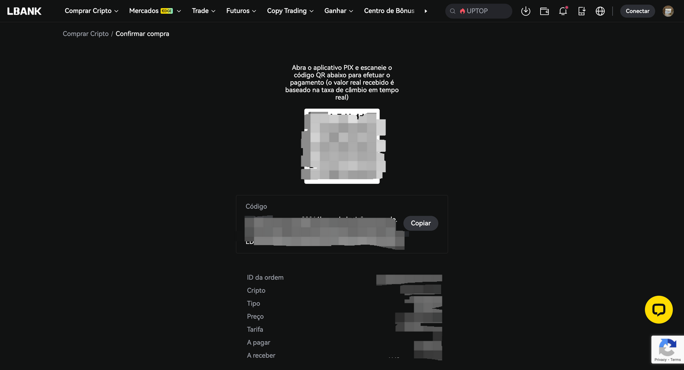
Task: Expand the Ganhar menu
Action: [339, 11]
